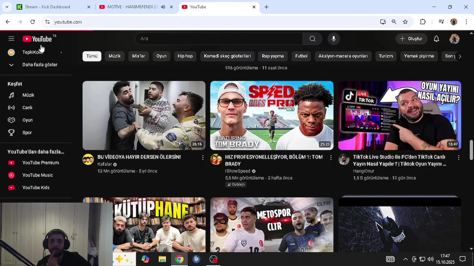The height and width of the screenshot is (266, 474).
Task: Open the account avatar menu
Action: pyautogui.click(x=454, y=39)
